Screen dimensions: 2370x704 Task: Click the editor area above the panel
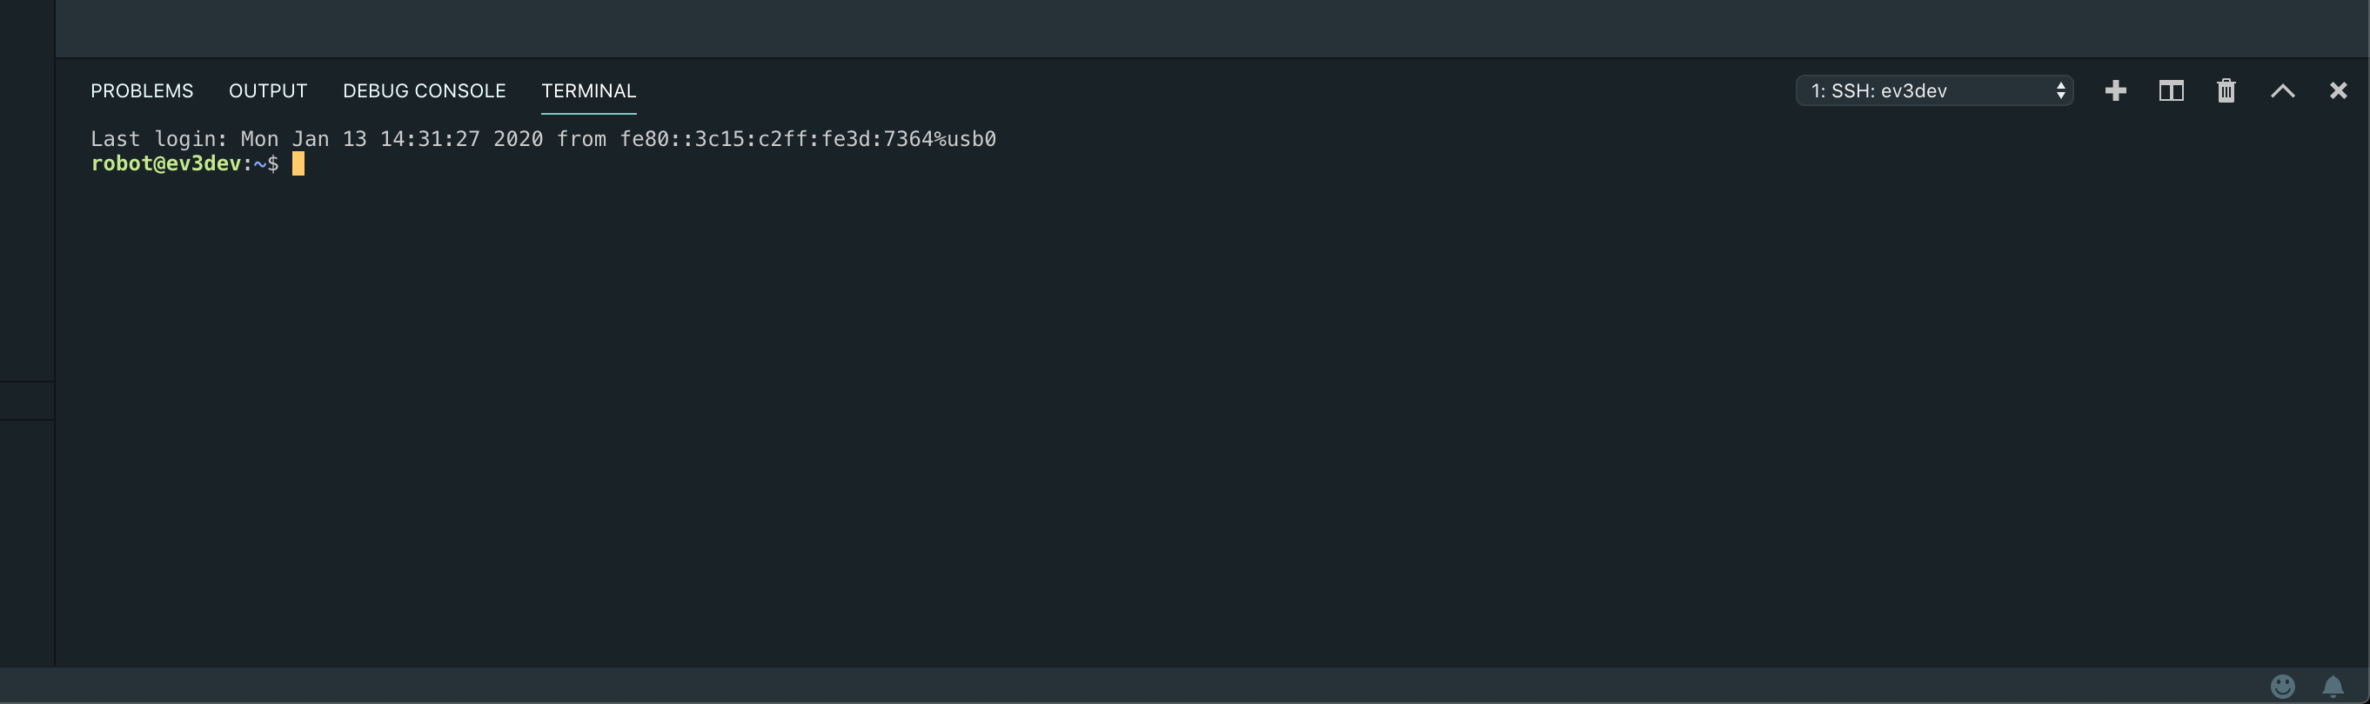click(x=1196, y=28)
